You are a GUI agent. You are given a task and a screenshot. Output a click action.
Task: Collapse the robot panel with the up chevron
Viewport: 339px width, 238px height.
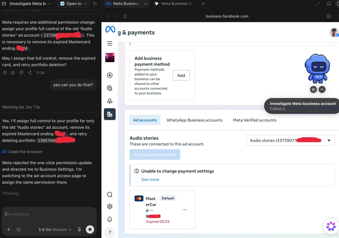(x=322, y=89)
